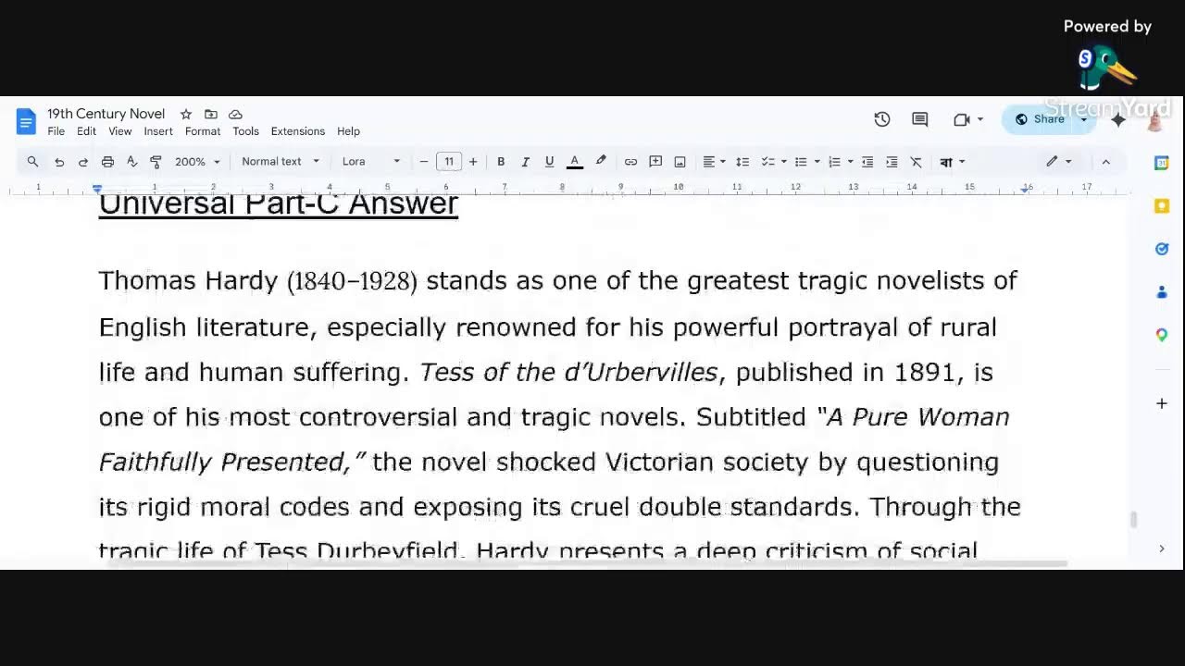Open the Share options dropdown arrow
This screenshot has height=666, width=1185.
[x=1084, y=119]
